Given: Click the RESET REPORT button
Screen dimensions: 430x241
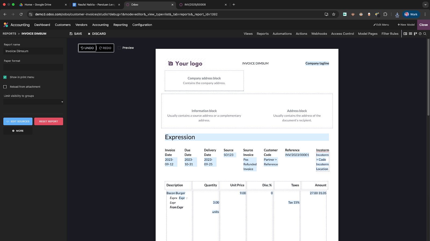Looking at the screenshot, I should [49, 121].
